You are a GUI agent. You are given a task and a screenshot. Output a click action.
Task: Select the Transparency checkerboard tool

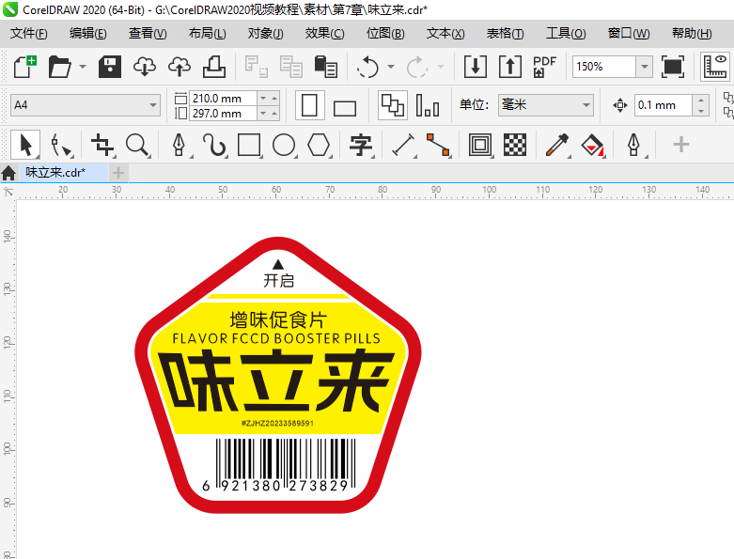pos(515,145)
